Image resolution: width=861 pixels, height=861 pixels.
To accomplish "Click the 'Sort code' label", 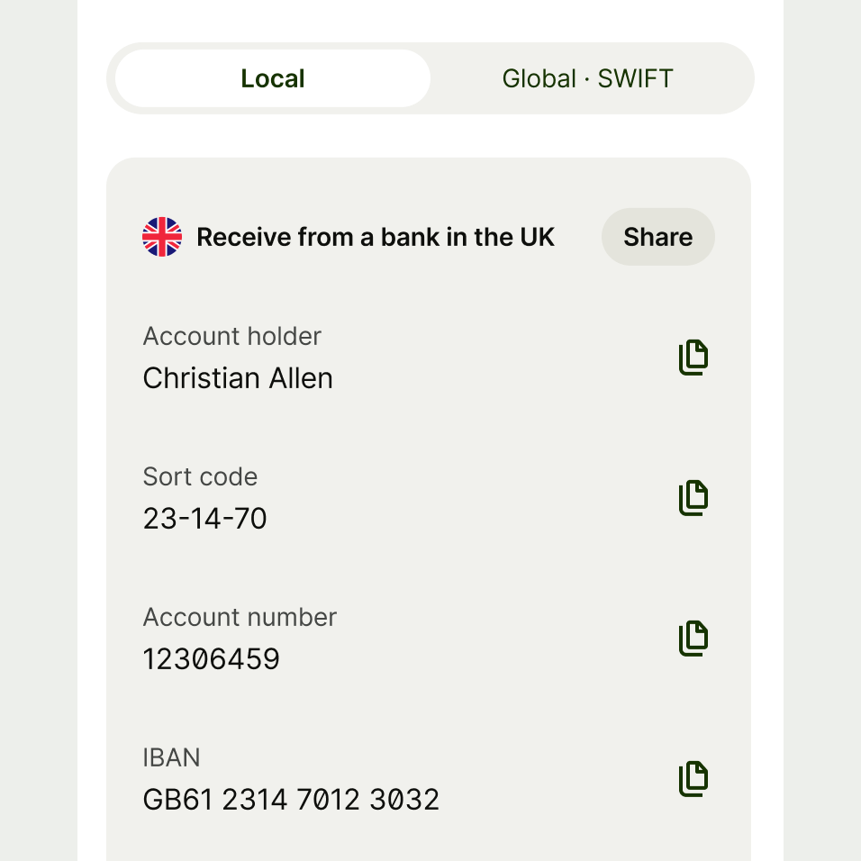I will click(200, 476).
